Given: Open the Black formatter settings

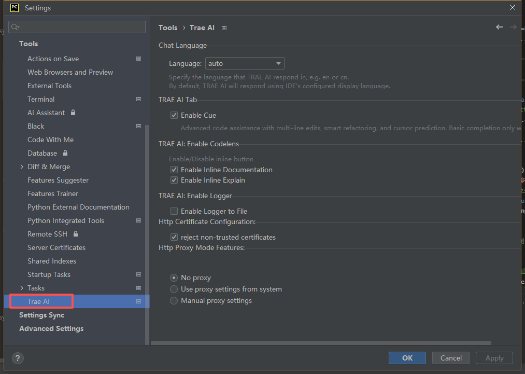Looking at the screenshot, I should click(x=36, y=126).
